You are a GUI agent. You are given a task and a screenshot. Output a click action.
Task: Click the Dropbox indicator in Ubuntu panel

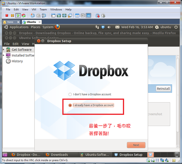[103, 27]
